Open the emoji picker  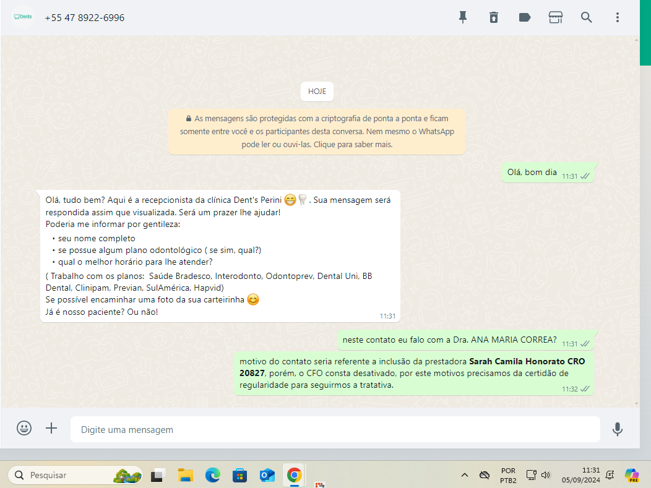[x=24, y=428]
